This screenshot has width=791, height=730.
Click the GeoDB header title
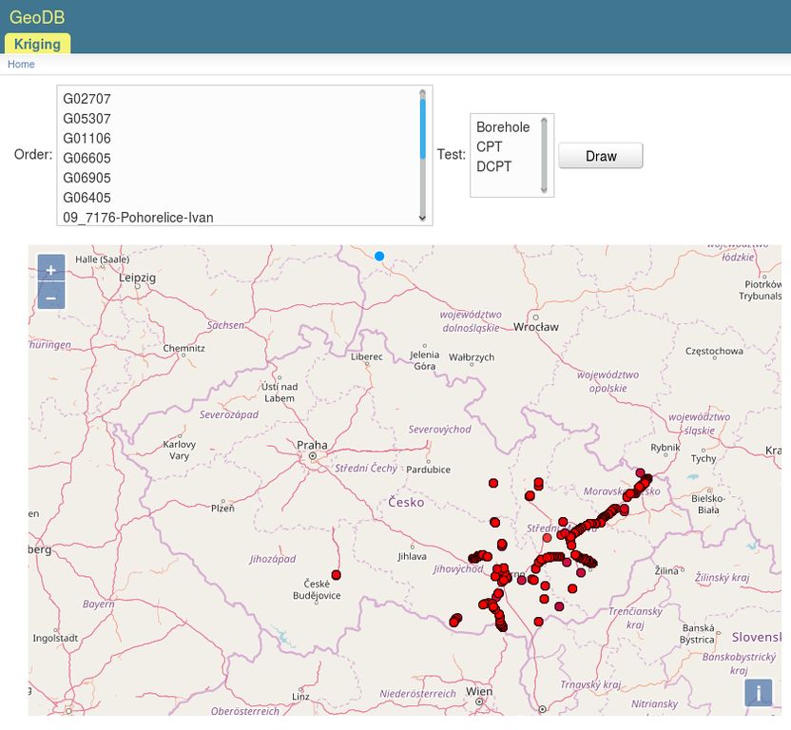coord(37,17)
